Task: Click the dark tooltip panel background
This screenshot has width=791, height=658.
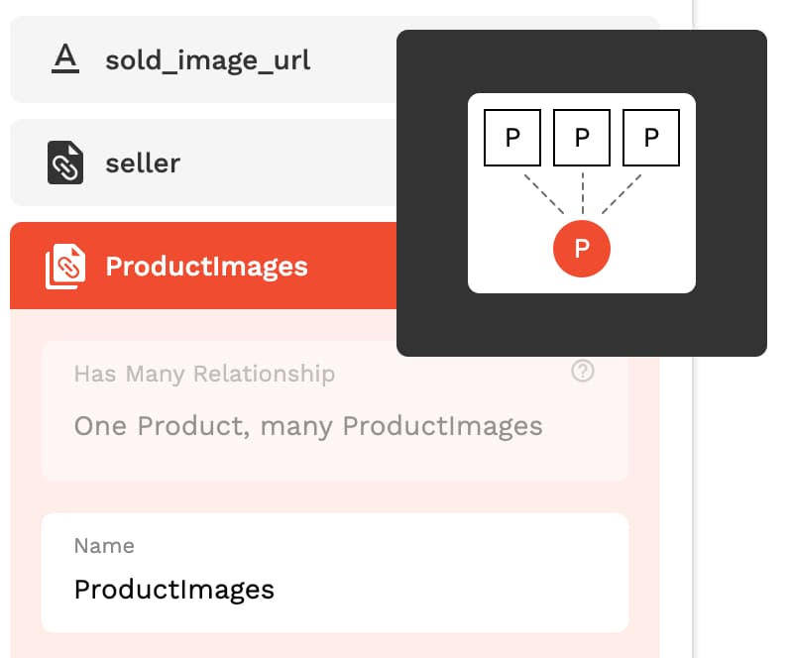Action: click(x=582, y=325)
